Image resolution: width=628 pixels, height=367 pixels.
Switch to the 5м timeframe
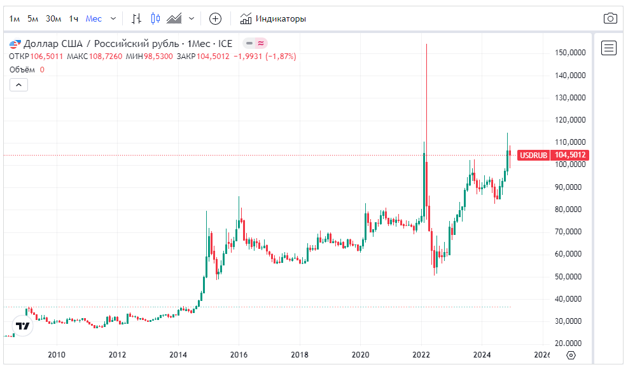point(33,18)
